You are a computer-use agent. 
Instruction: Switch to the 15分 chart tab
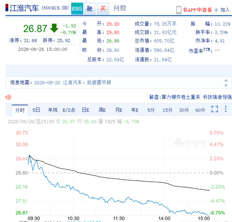tap(168, 110)
